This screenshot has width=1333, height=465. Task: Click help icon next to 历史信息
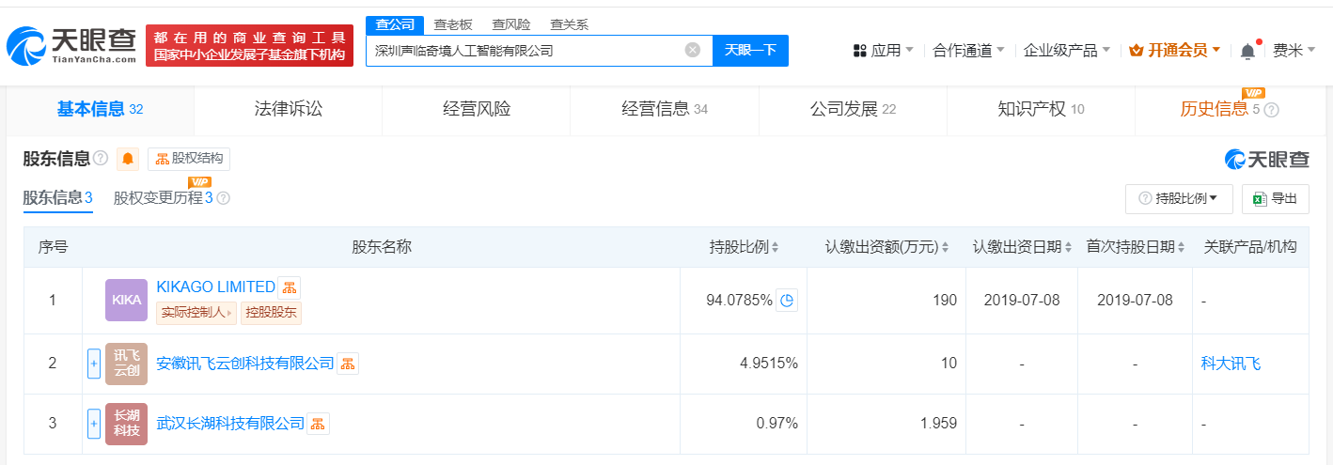pyautogui.click(x=1272, y=110)
